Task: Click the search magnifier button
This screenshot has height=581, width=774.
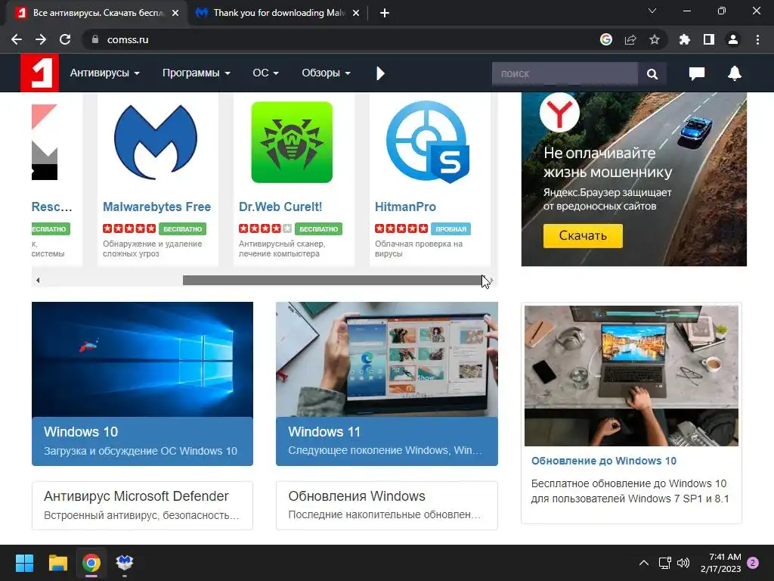Action: [x=652, y=74]
